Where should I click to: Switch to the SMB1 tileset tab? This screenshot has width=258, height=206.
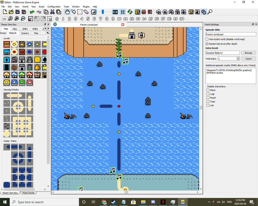[x=25, y=29]
